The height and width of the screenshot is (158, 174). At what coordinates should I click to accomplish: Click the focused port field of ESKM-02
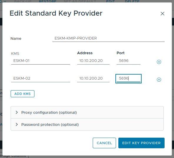click(x=128, y=78)
